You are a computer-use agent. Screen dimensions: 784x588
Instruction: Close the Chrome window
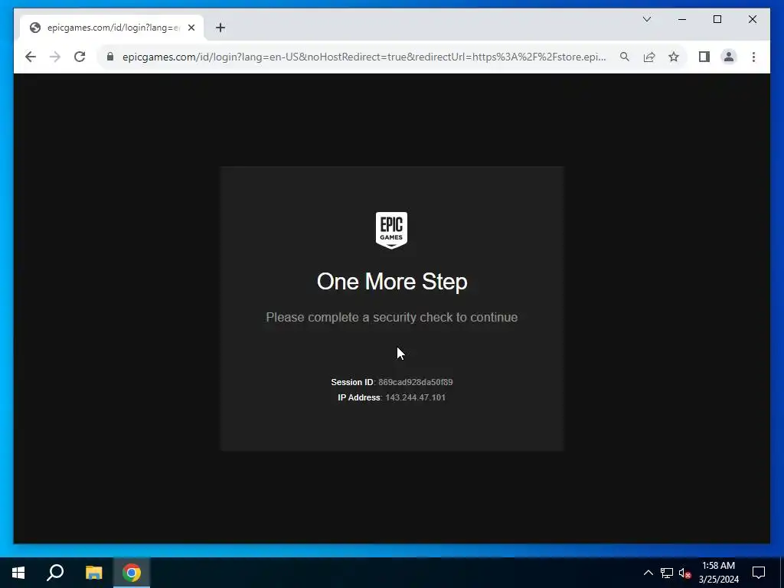(752, 19)
